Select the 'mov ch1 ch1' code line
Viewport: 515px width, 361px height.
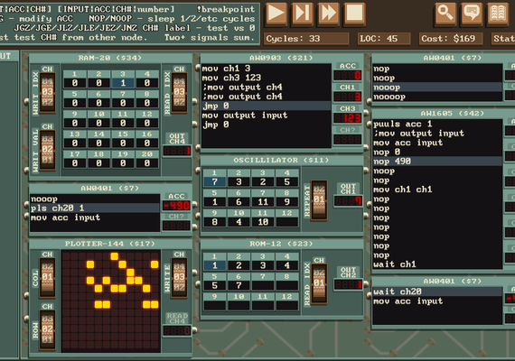[x=437, y=190]
